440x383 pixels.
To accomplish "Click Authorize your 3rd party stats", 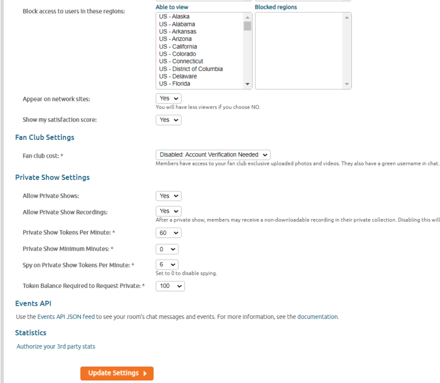I will coord(56,346).
